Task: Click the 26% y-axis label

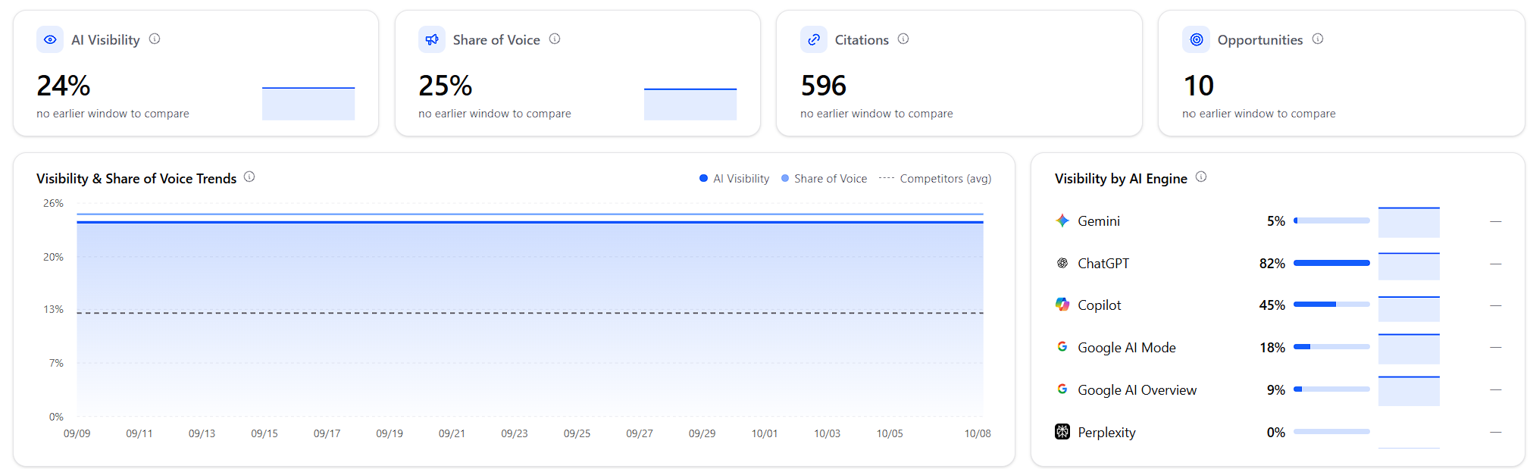Action: 53,203
